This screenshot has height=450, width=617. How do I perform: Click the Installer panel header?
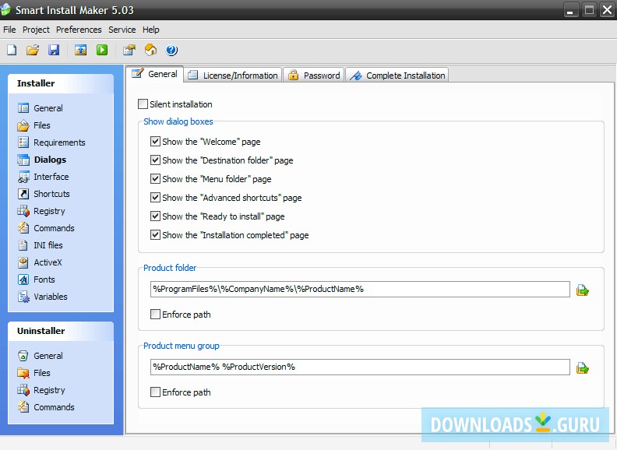coord(61,83)
